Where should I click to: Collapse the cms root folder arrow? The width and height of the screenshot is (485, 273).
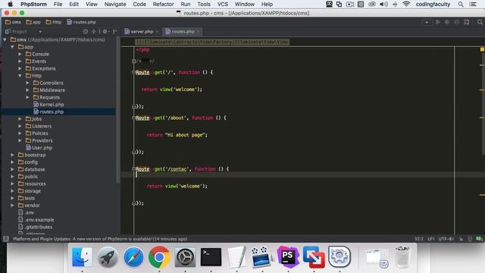tap(5, 39)
